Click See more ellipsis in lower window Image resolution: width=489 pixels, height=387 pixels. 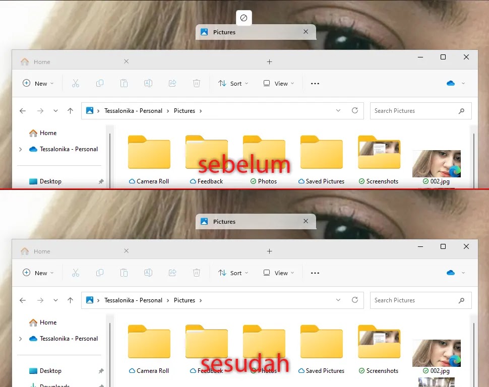pyautogui.click(x=315, y=273)
